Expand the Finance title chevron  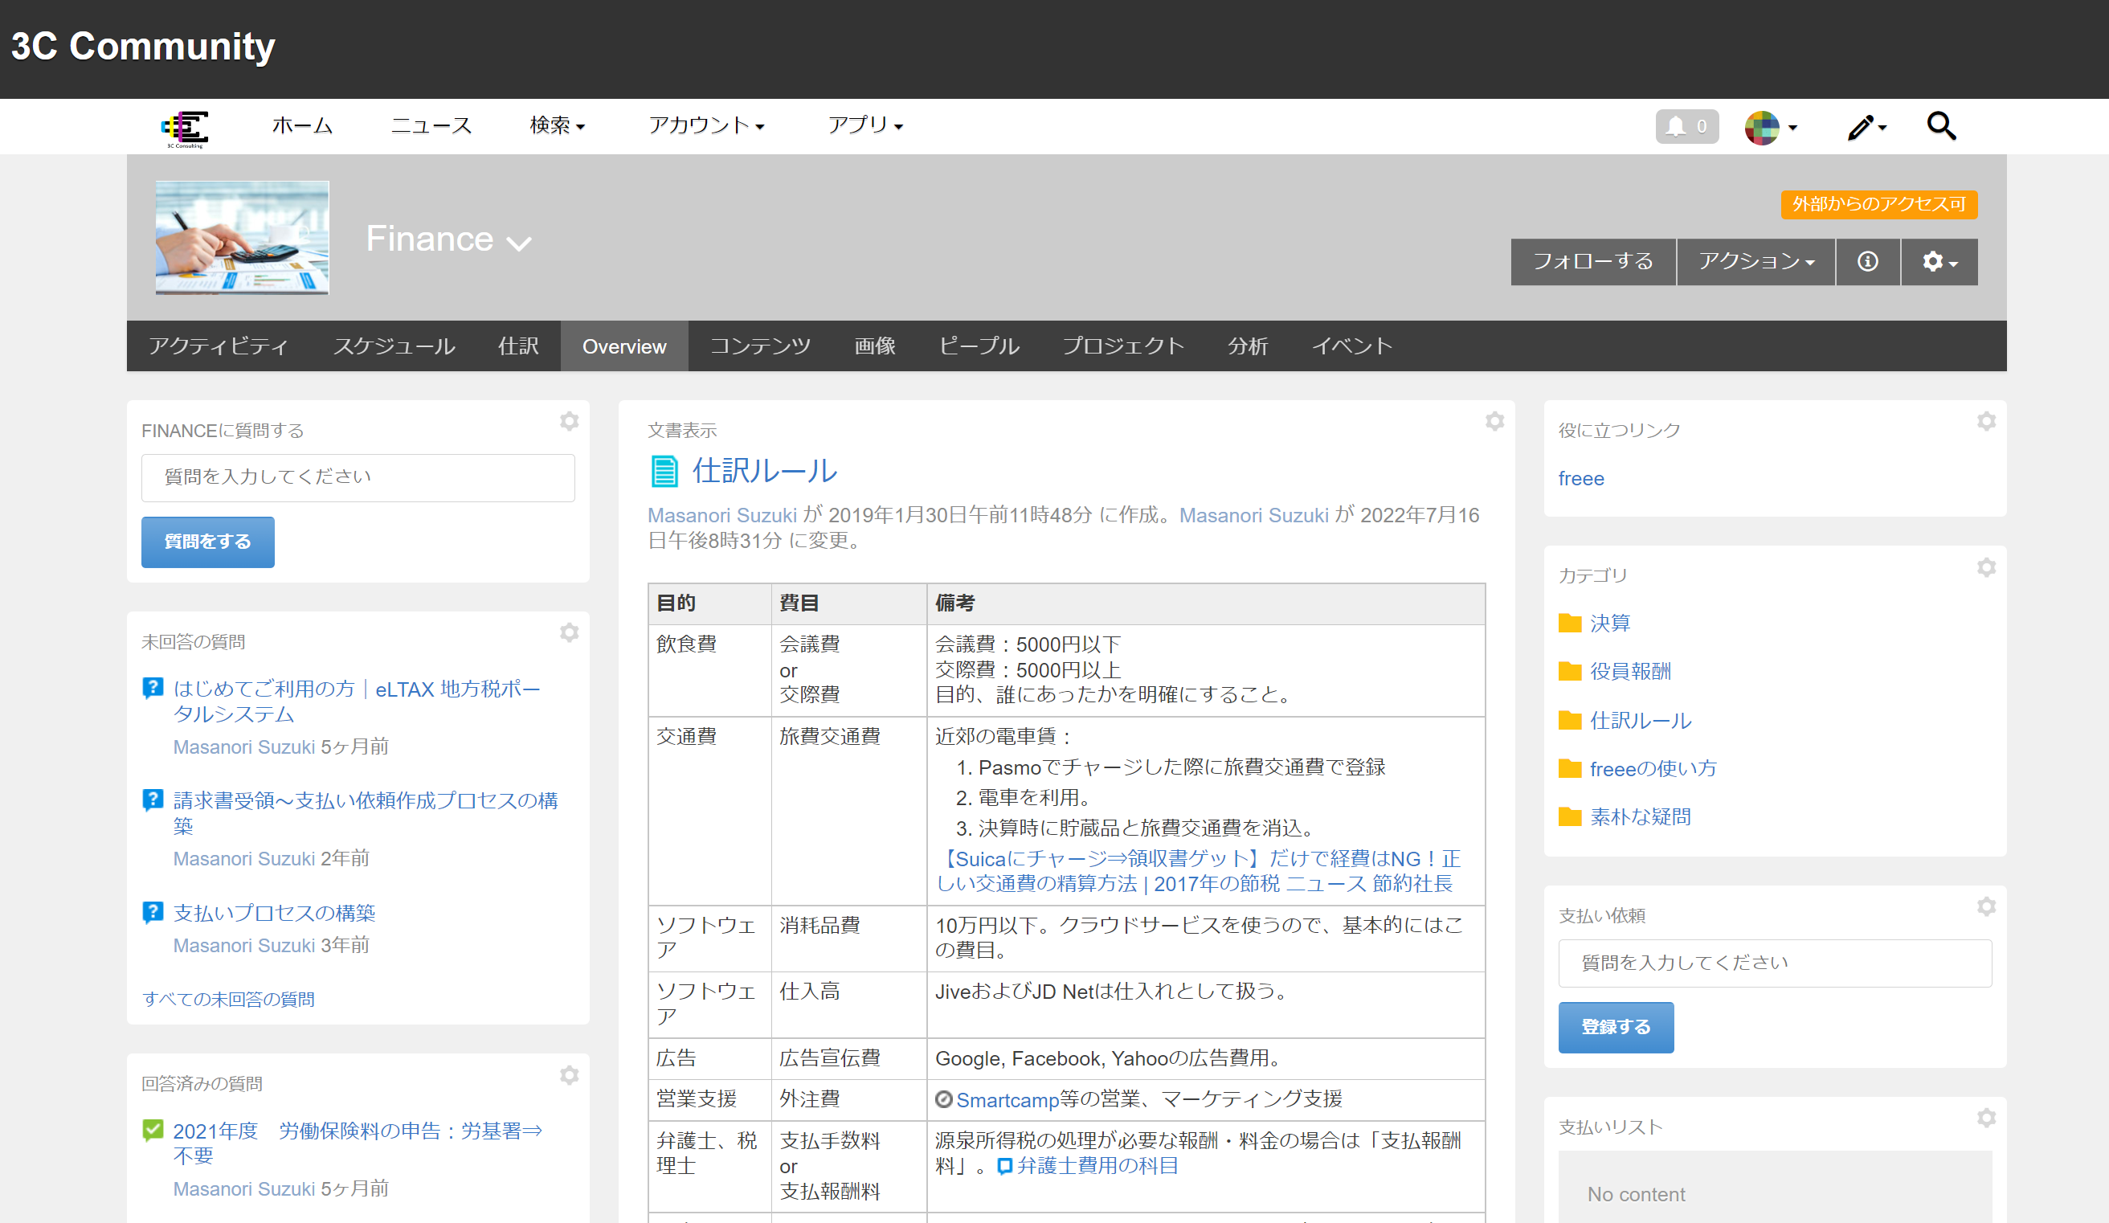click(519, 243)
